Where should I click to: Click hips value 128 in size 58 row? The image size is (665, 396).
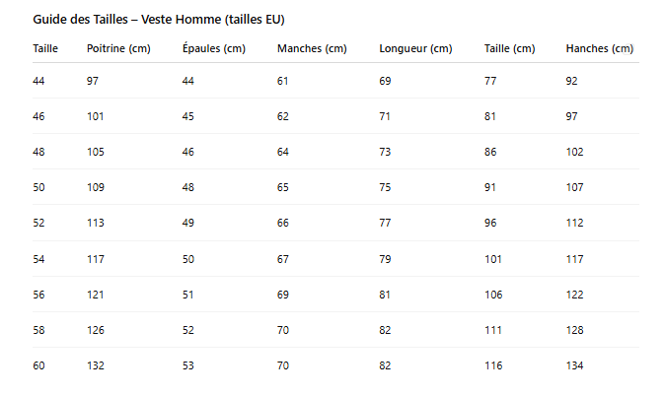coord(574,330)
